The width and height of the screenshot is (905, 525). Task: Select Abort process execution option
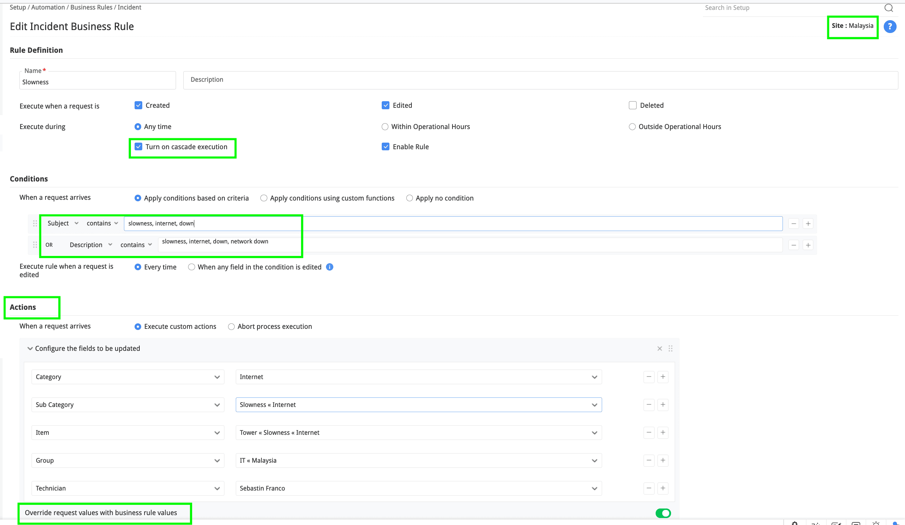pos(231,327)
